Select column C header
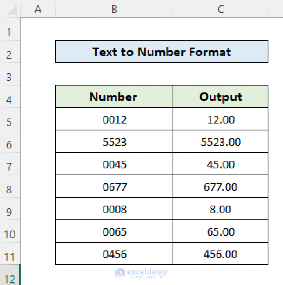This screenshot has width=283, height=285. 221,9
